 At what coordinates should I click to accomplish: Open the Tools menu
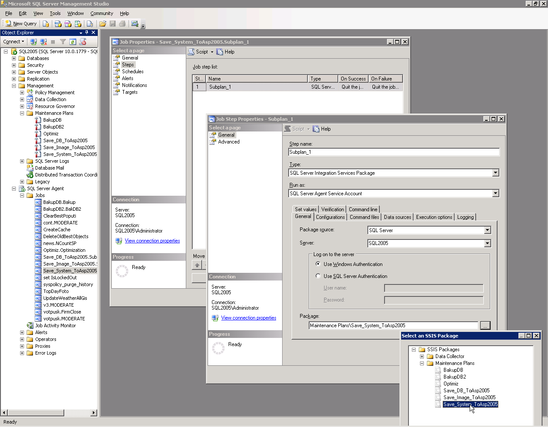[x=55, y=13]
